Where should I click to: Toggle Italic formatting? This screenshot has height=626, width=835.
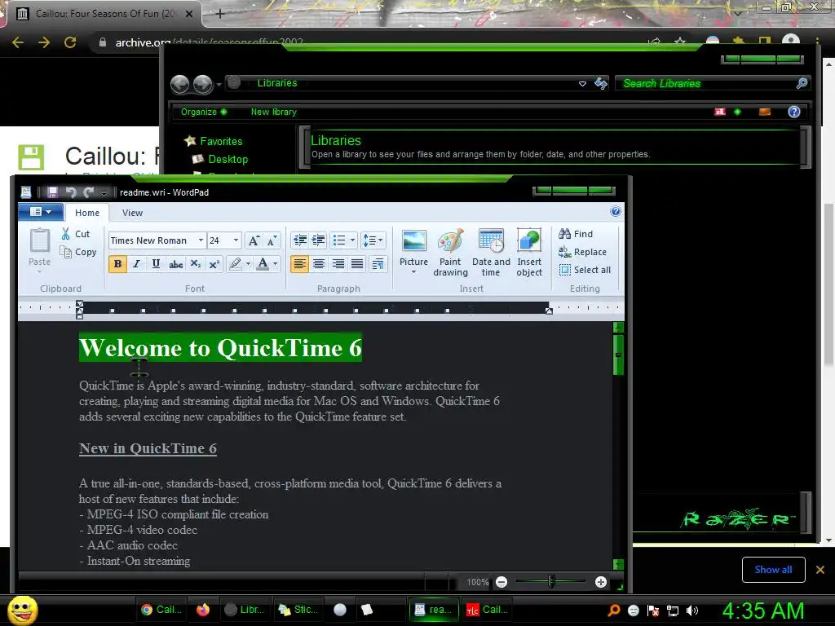pyautogui.click(x=137, y=263)
